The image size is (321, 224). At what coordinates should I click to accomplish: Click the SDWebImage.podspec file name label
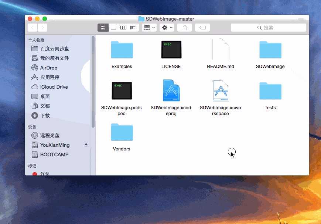pyautogui.click(x=122, y=111)
